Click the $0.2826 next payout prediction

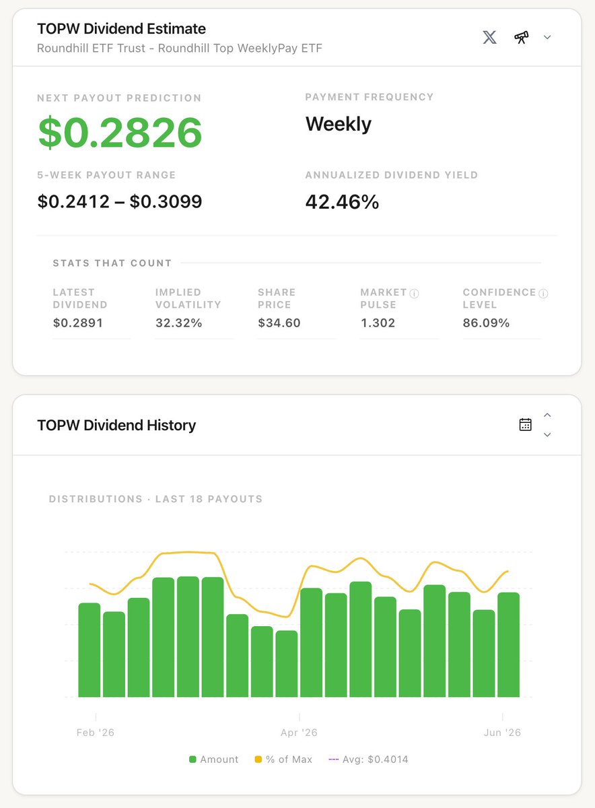pyautogui.click(x=120, y=132)
